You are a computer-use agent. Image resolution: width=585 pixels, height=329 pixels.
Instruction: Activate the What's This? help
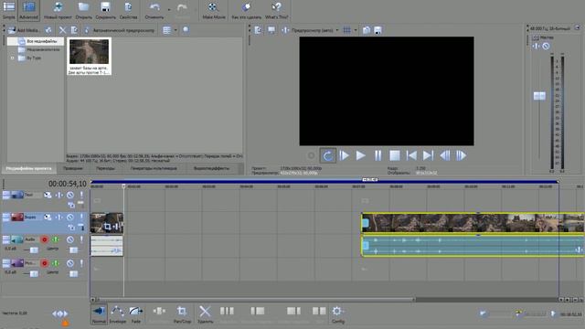click(x=276, y=10)
